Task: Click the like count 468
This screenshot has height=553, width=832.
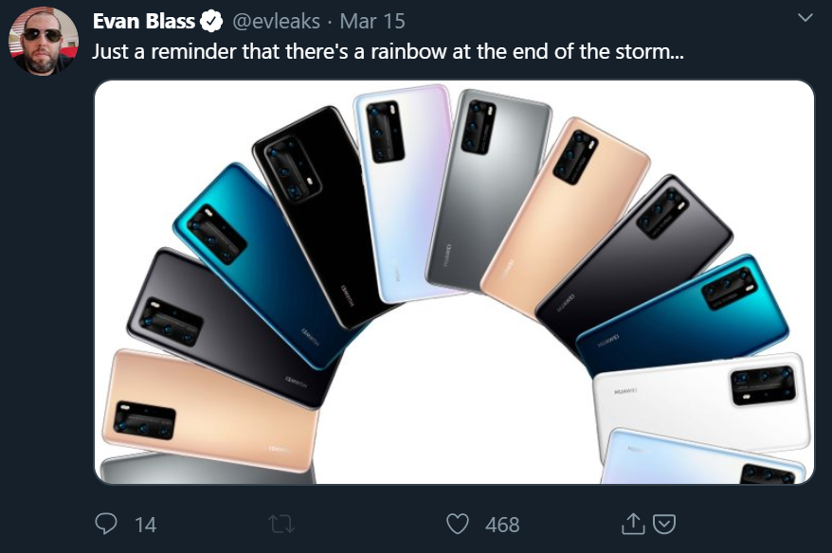Action: click(502, 525)
